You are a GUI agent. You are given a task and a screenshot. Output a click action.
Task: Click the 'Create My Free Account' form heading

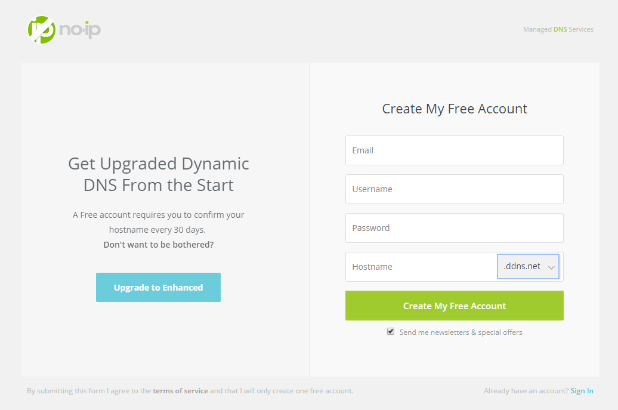455,109
